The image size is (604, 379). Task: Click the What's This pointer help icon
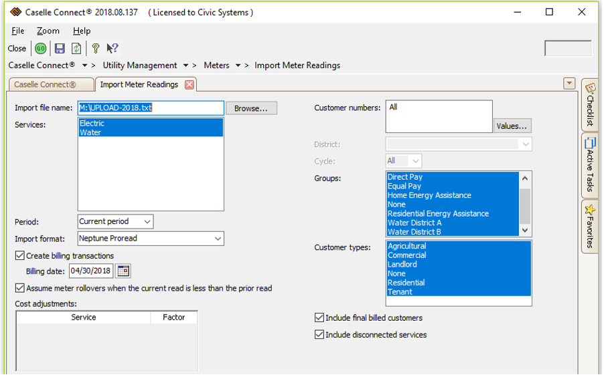click(x=112, y=48)
